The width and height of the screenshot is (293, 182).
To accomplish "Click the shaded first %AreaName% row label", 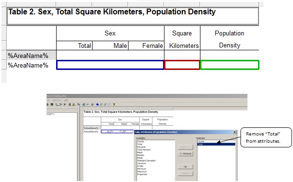I will tap(31, 56).
